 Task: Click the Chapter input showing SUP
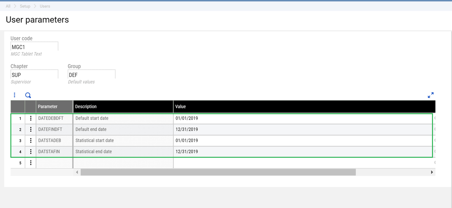(34, 75)
